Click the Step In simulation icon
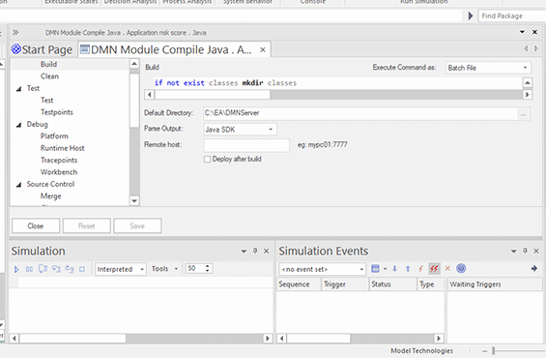This screenshot has width=546, height=358. point(56,269)
